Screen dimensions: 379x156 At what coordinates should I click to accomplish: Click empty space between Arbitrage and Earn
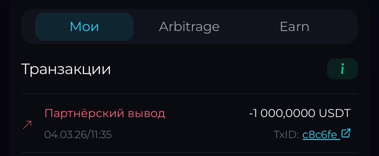pos(249,27)
